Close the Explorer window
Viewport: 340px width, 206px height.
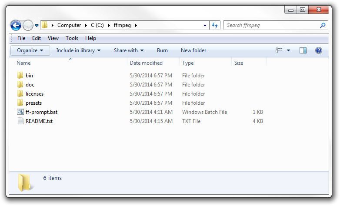coord(319,10)
